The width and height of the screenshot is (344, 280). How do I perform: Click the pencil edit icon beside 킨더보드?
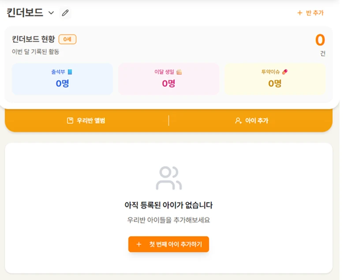click(65, 13)
